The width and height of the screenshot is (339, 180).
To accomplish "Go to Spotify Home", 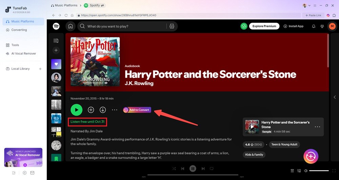I will coord(71,26).
